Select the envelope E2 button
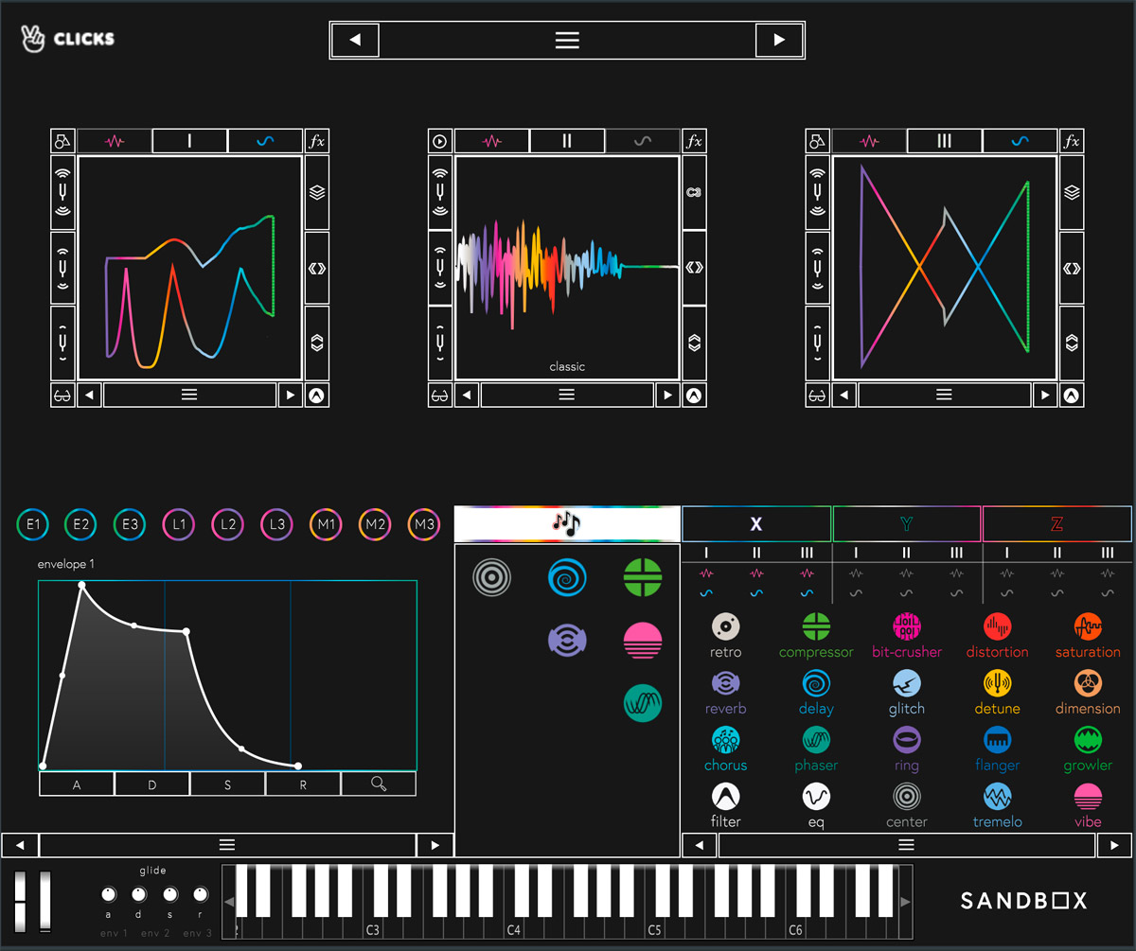 (80, 524)
